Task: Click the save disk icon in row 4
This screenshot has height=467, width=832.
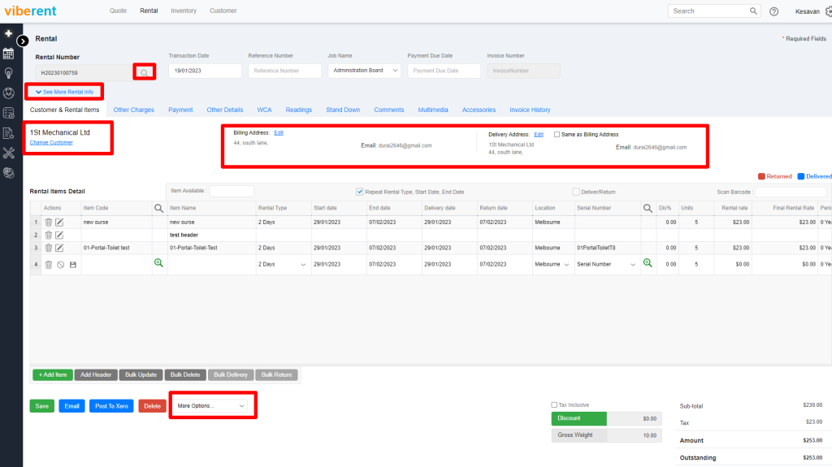Action: (x=72, y=264)
